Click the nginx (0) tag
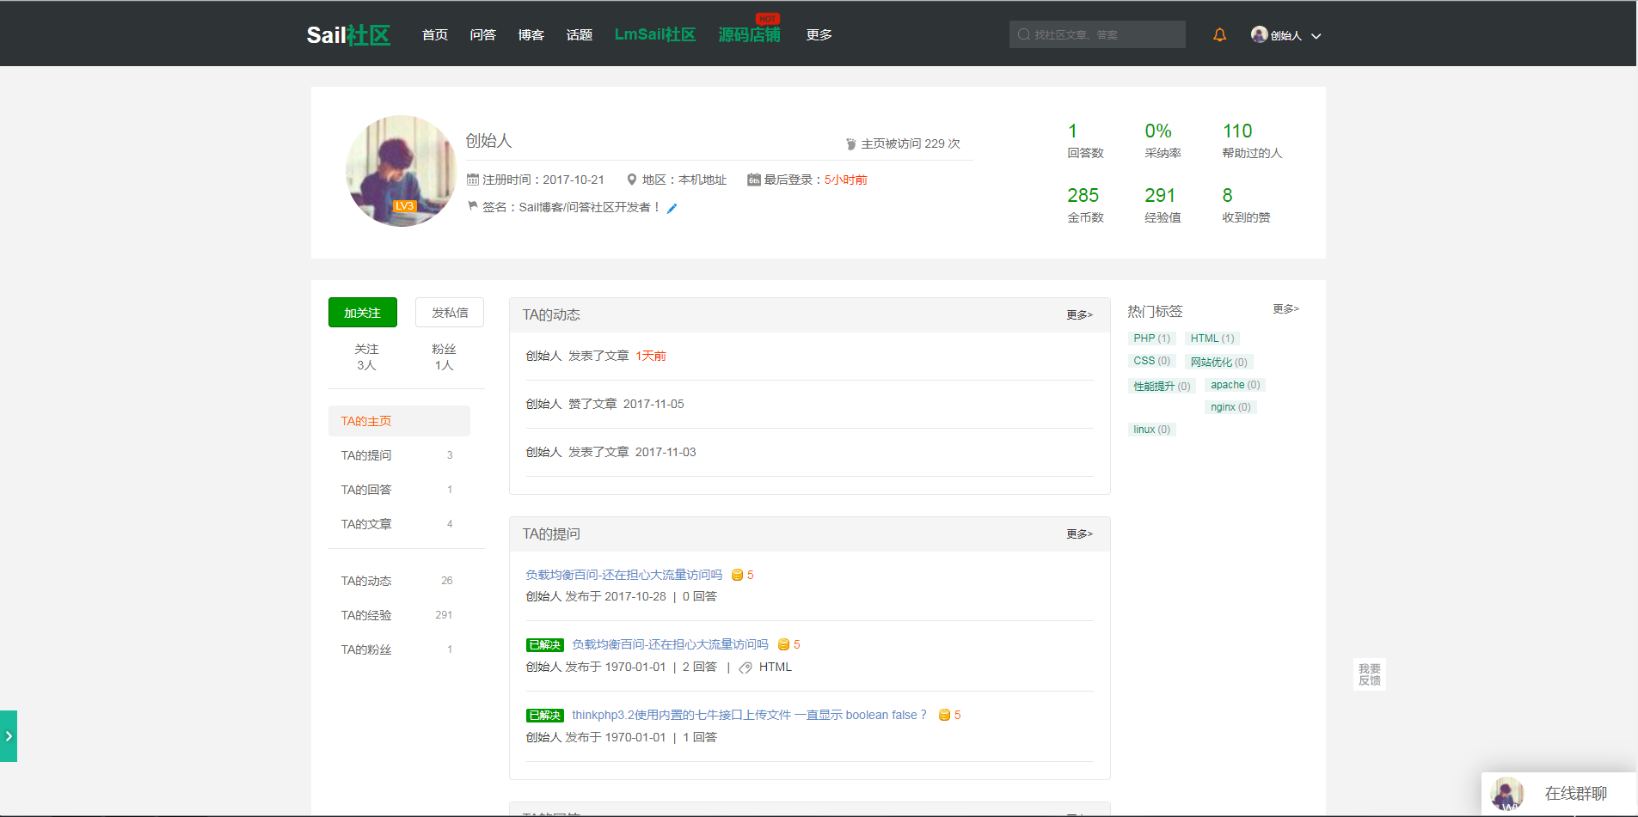Viewport: 1638px width, 817px height. coord(1230,407)
